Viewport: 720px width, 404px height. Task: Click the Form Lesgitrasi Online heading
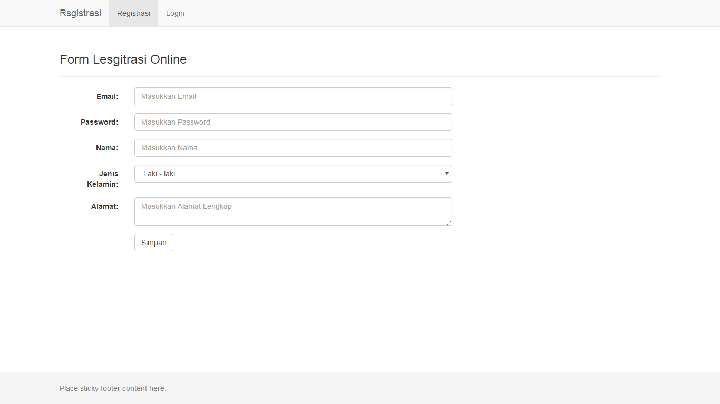coord(123,59)
